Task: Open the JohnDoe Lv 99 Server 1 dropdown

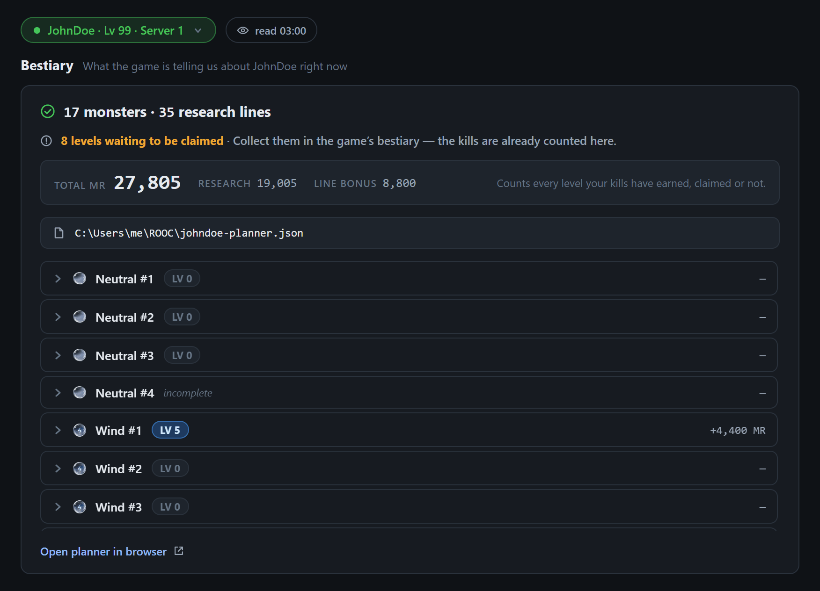Action: (118, 30)
